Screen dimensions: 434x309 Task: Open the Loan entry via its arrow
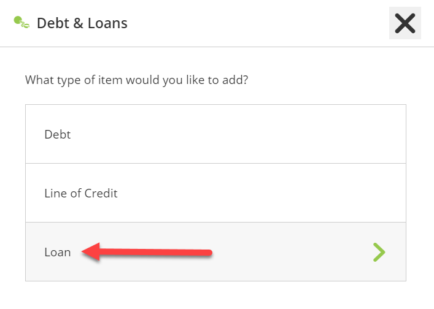[379, 252]
